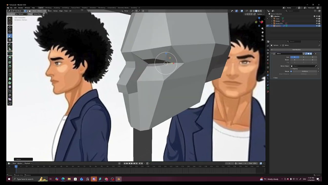Select the Shrink/Fatten tool
Image resolution: width=328 pixels, height=185 pixels.
(x=10, y=95)
